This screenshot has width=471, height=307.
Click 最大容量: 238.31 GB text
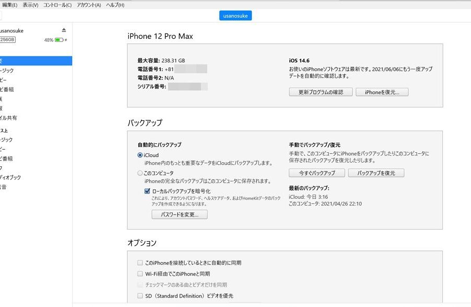[161, 60]
